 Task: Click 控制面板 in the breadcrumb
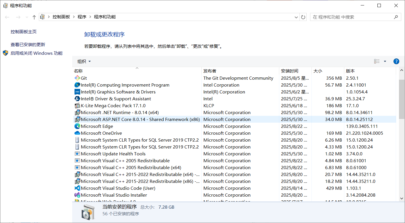pos(61,17)
